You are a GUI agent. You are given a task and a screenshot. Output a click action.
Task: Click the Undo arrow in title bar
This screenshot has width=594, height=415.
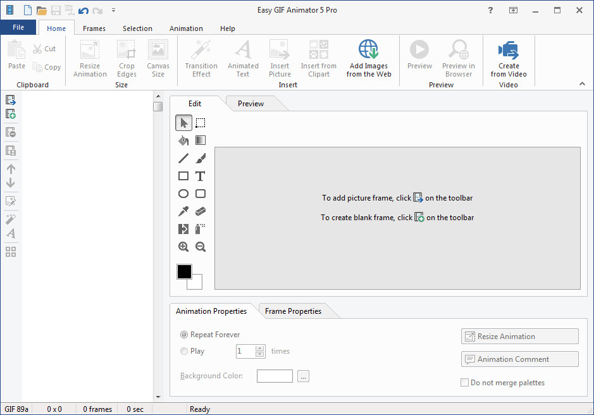point(84,10)
